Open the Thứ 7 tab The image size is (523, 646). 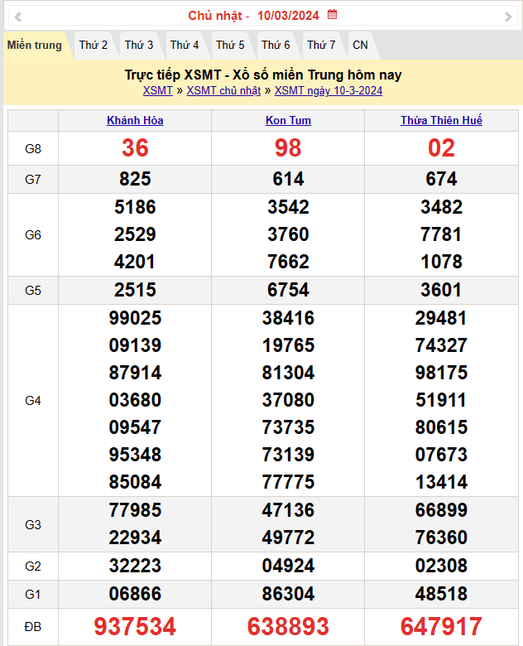pos(321,46)
